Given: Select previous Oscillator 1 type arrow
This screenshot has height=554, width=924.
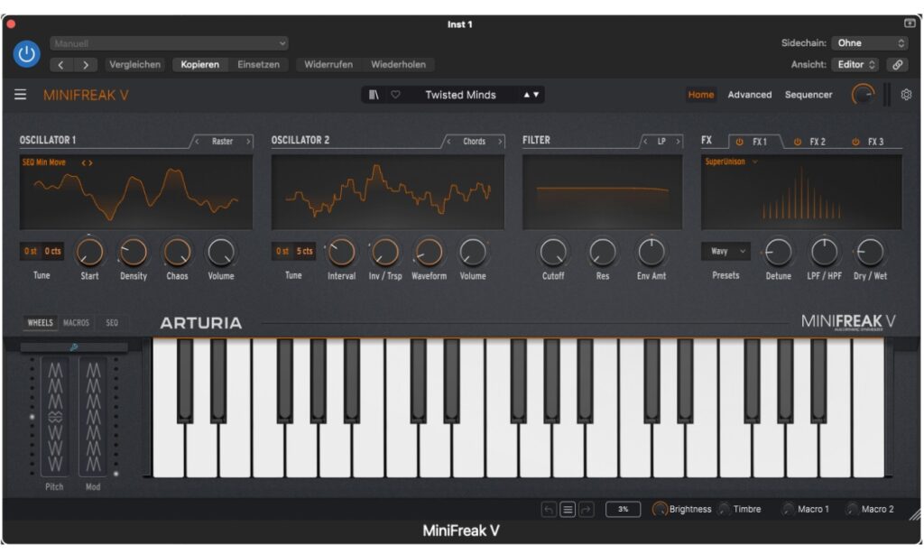Looking at the screenshot, I should (x=197, y=142).
